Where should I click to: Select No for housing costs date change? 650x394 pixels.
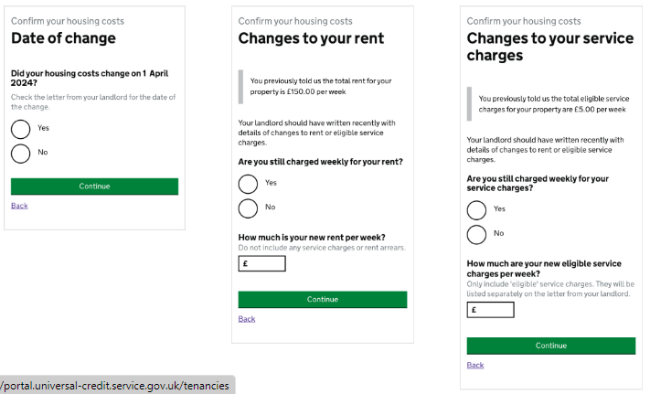21,153
